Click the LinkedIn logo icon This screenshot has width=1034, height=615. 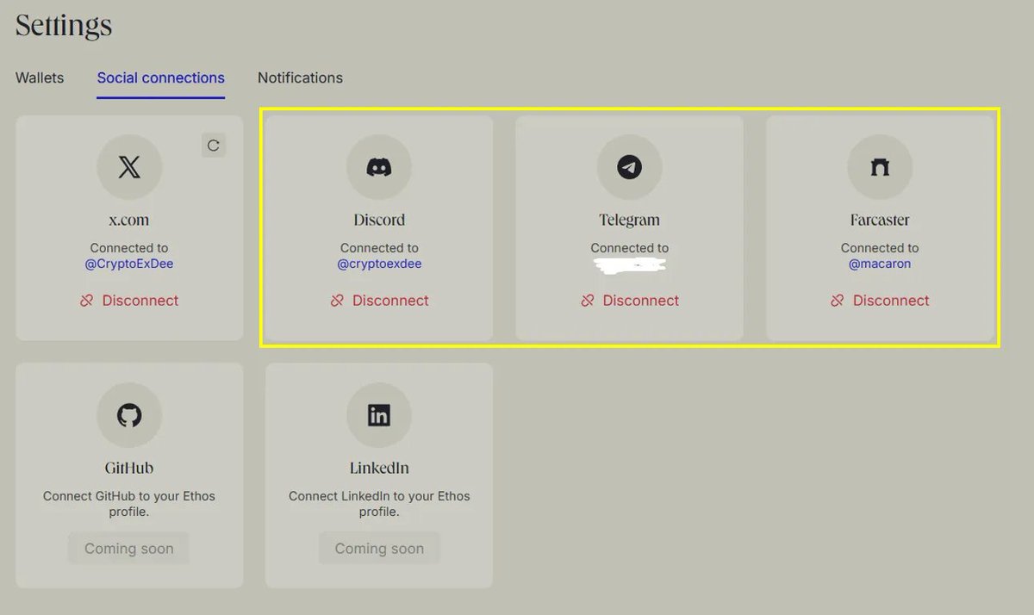tap(379, 416)
